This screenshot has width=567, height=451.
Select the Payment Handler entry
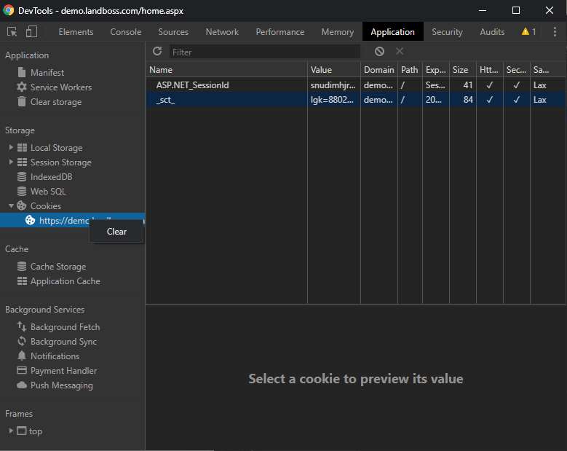click(x=63, y=371)
